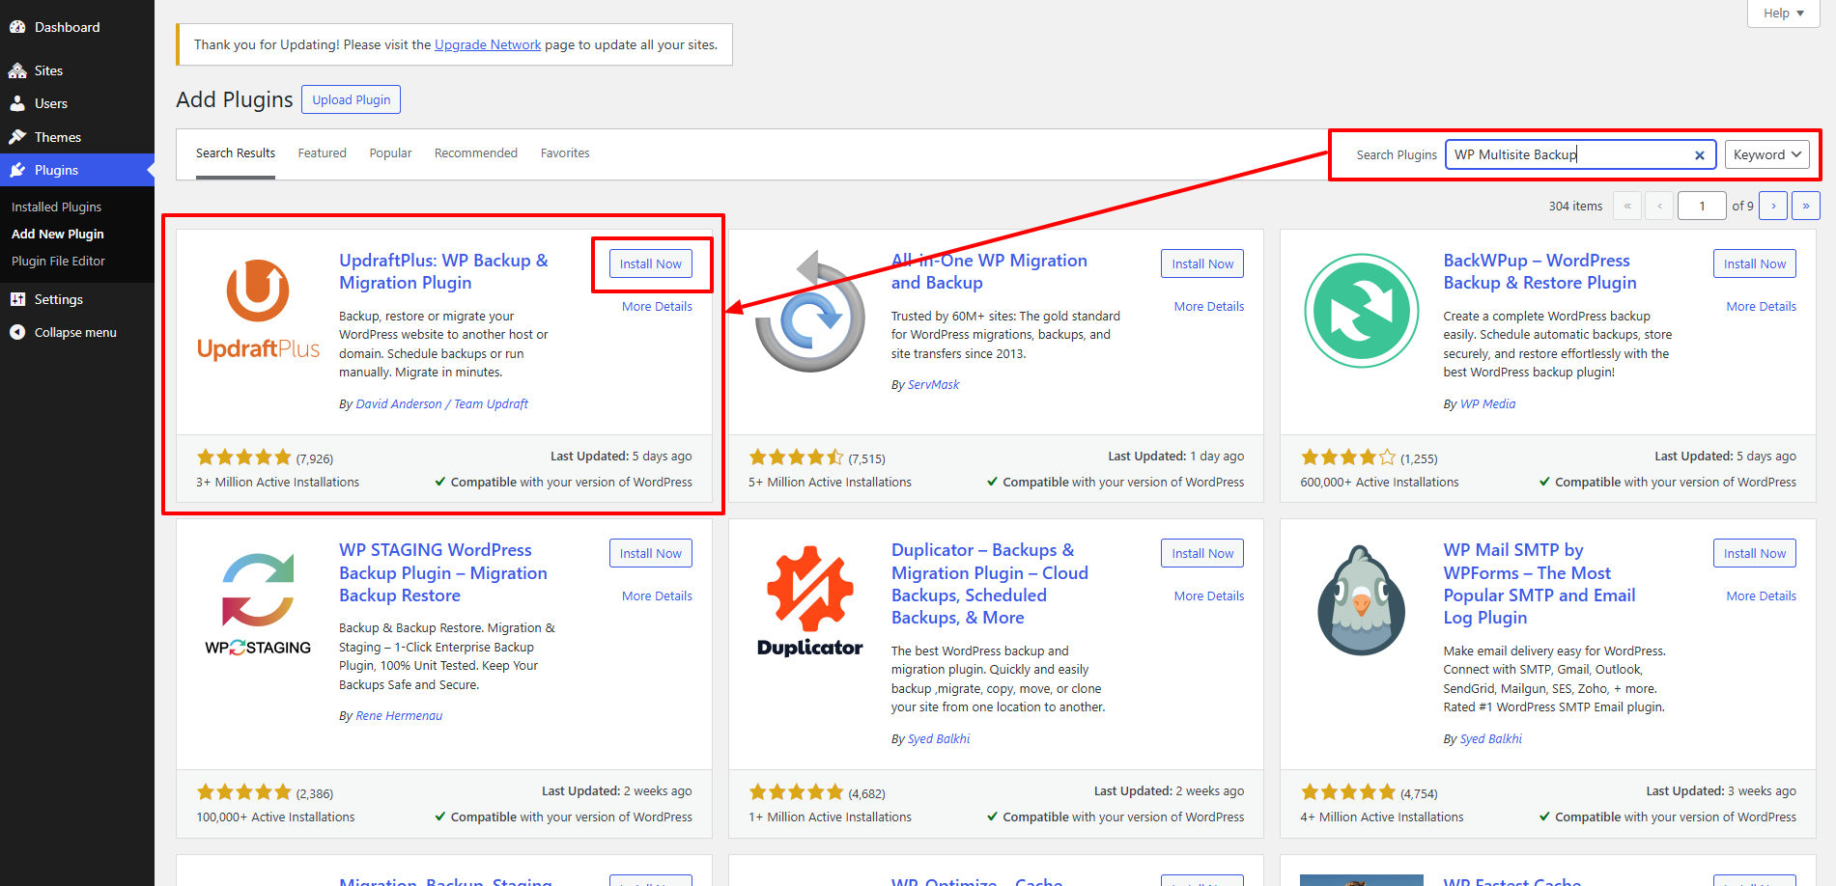Open Users menu in sidebar
Image resolution: width=1836 pixels, height=886 pixels.
point(77,103)
